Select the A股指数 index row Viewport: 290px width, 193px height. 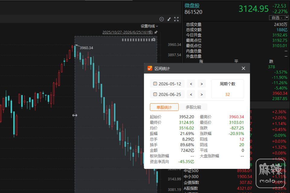[236, 188]
